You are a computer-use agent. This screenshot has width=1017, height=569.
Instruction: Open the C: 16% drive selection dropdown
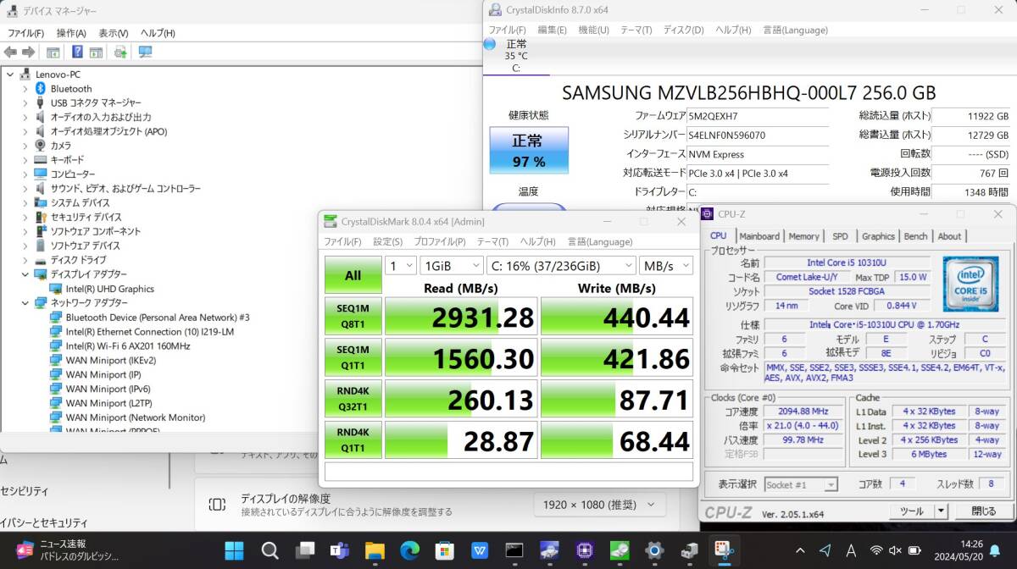[x=561, y=266]
